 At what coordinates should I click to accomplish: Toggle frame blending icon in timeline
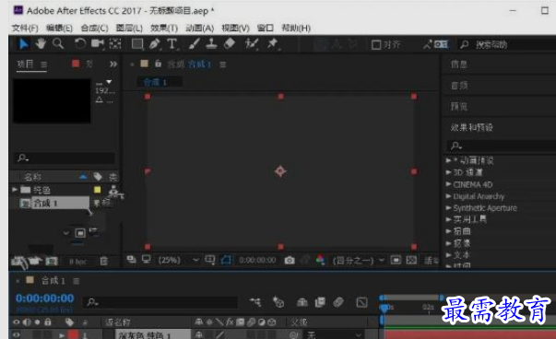(320, 302)
